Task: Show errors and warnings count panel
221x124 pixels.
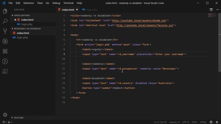Action: [7, 122]
